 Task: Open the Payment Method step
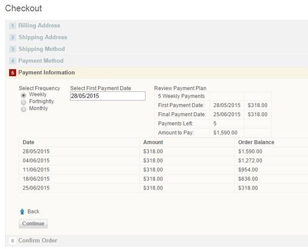click(x=41, y=61)
